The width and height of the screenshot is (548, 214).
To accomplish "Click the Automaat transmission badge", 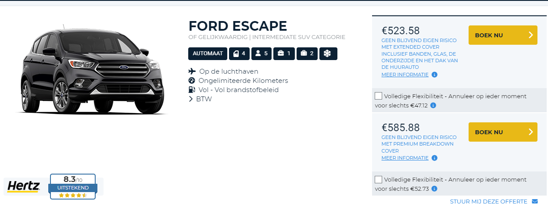I will 208,53.
